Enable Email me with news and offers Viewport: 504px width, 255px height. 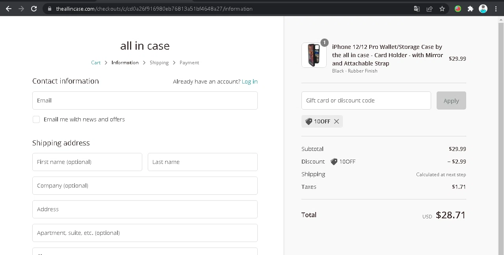click(x=36, y=119)
